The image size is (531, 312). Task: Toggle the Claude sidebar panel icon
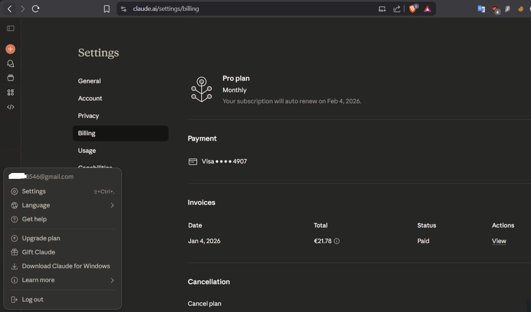pyautogui.click(x=11, y=28)
